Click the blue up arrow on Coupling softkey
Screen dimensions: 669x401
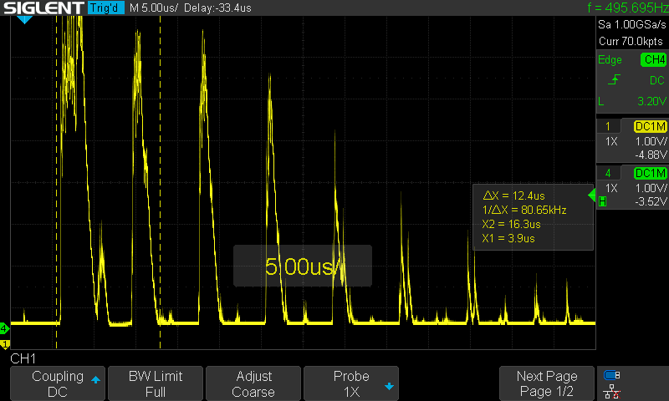95,379
